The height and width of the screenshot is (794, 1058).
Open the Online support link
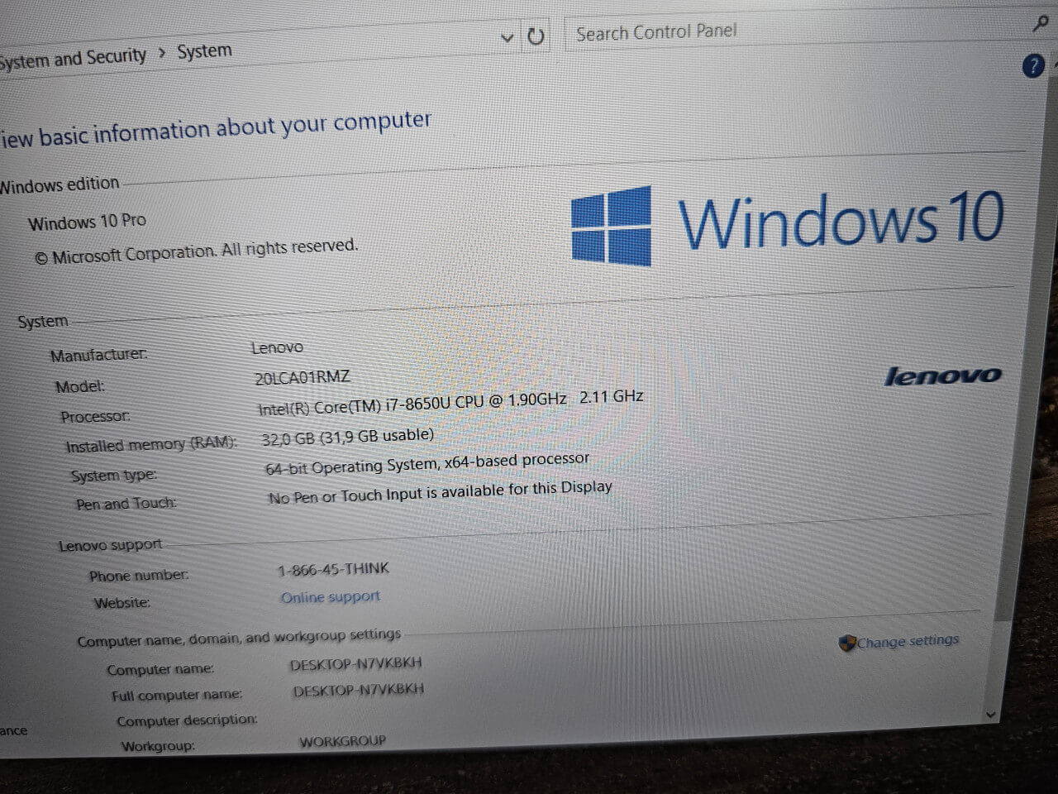pos(330,597)
